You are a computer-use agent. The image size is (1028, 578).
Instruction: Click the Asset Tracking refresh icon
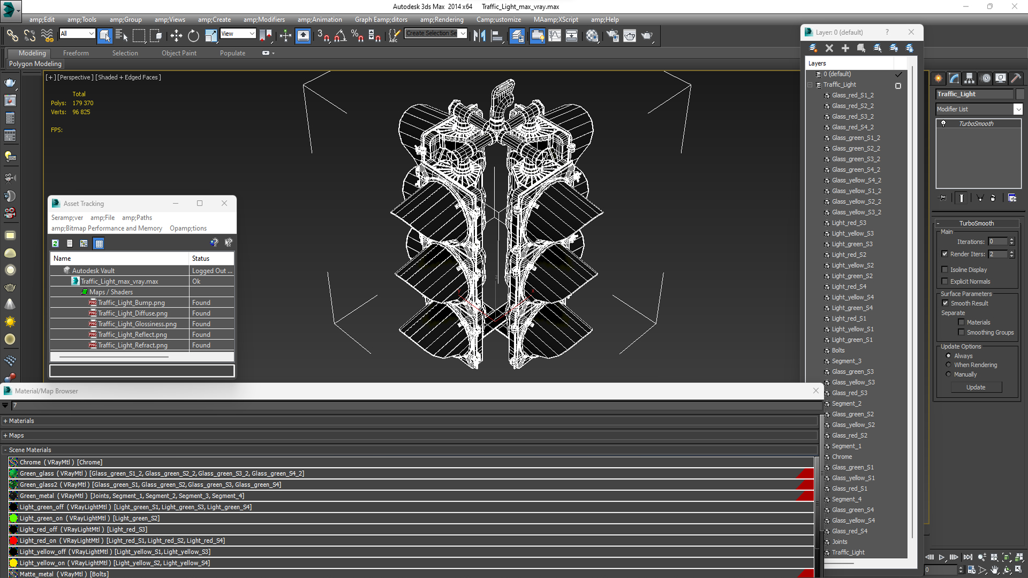pos(55,244)
